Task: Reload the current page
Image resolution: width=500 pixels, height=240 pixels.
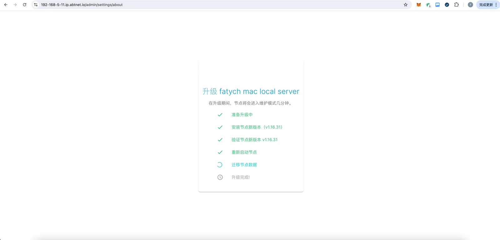Action: pos(25,5)
